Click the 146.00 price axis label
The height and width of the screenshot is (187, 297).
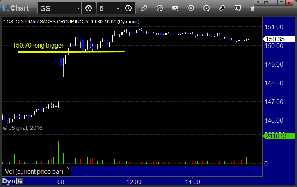pos(274,120)
